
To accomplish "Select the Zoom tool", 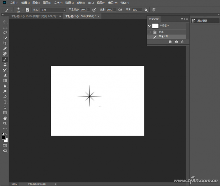I will click(5, 124).
